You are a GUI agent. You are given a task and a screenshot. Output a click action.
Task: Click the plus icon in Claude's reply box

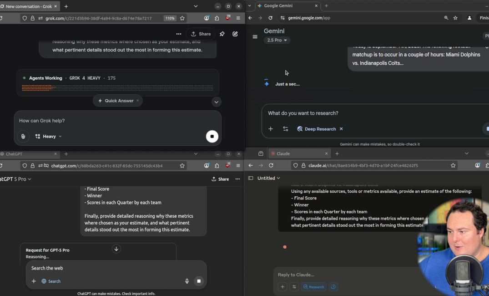282,287
